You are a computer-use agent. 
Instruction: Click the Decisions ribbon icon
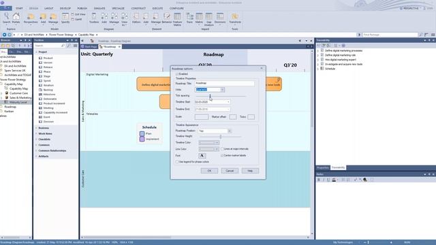pyautogui.click(x=220, y=18)
